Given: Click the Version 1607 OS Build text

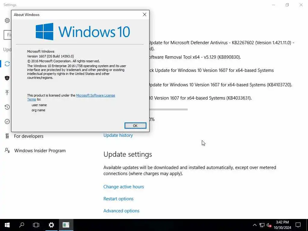Looking at the screenshot, I should coord(51,56).
